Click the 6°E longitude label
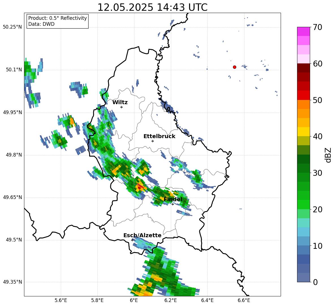The height and width of the screenshot is (306, 335). (x=134, y=300)
